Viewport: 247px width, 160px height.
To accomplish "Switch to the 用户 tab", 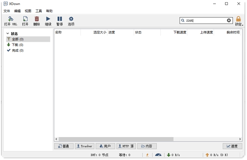I will pyautogui.click(x=105, y=146).
